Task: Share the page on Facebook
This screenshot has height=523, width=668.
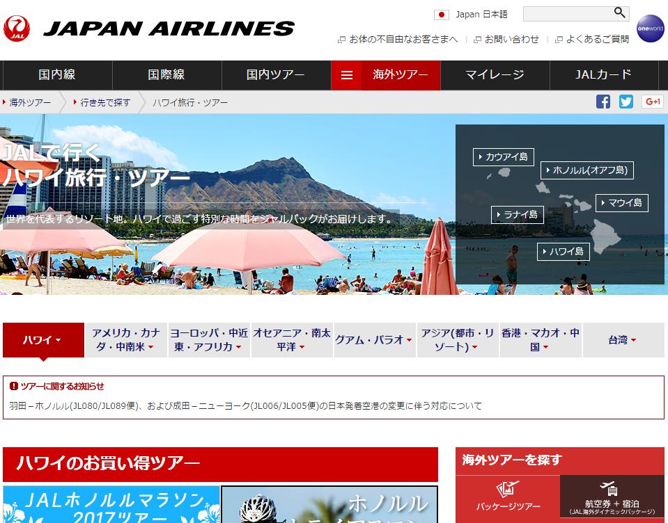Action: pyautogui.click(x=603, y=102)
